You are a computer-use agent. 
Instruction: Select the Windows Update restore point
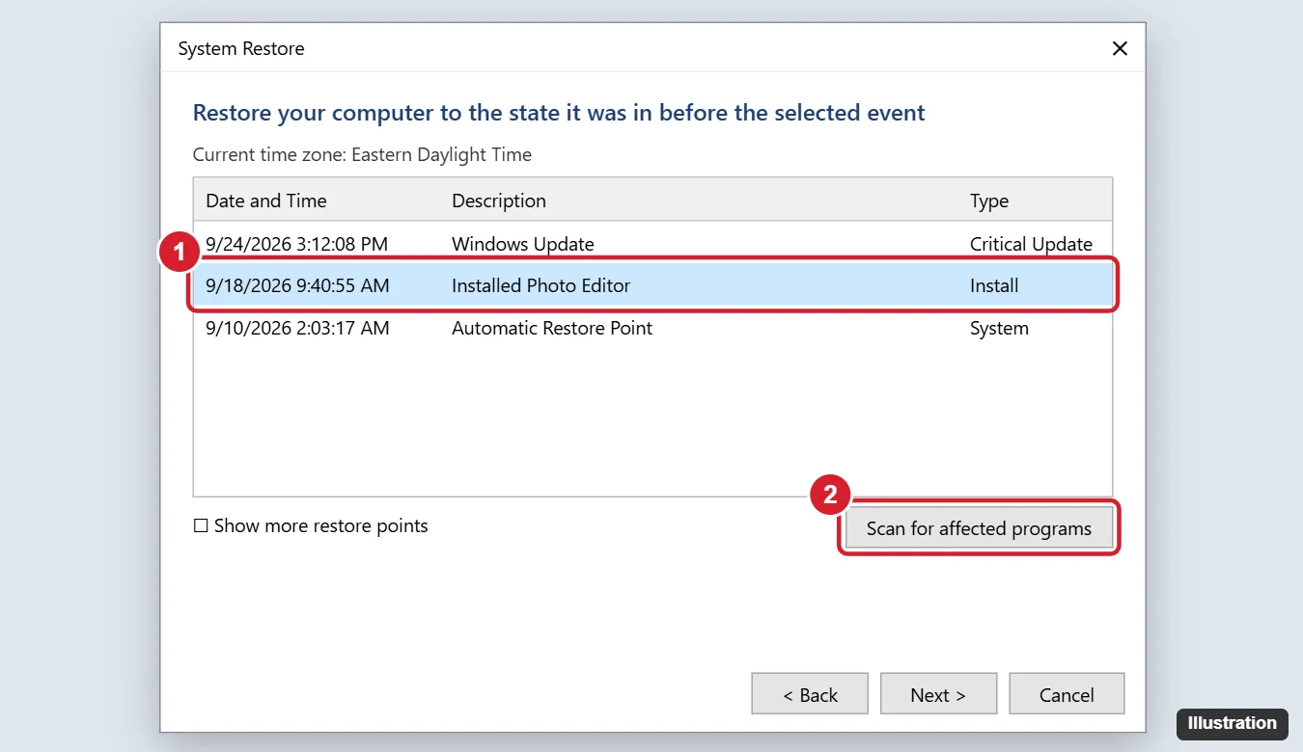(652, 244)
